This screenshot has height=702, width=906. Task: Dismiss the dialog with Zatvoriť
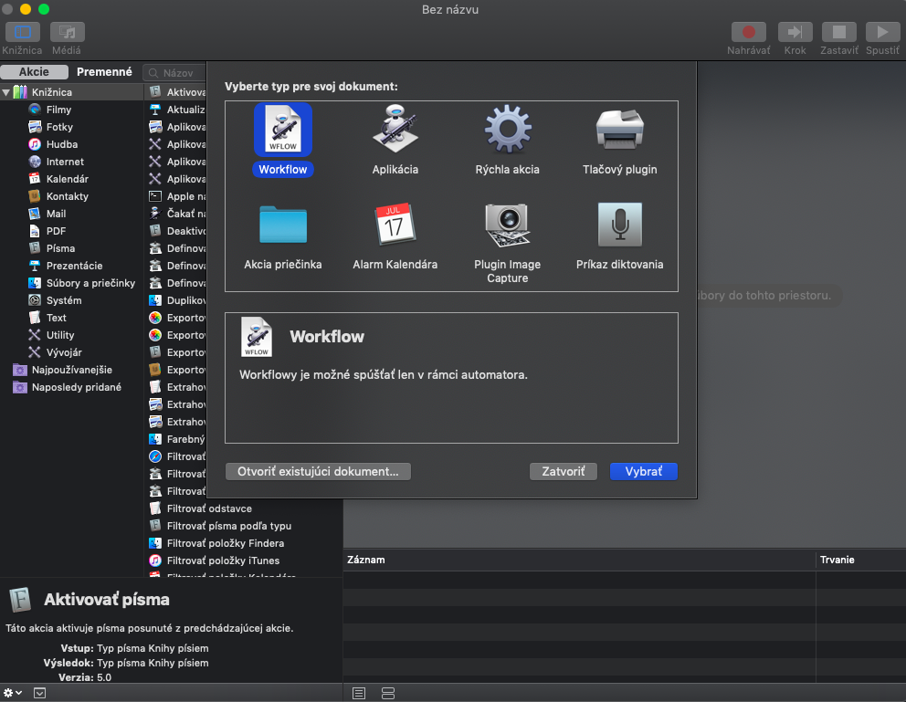564,472
